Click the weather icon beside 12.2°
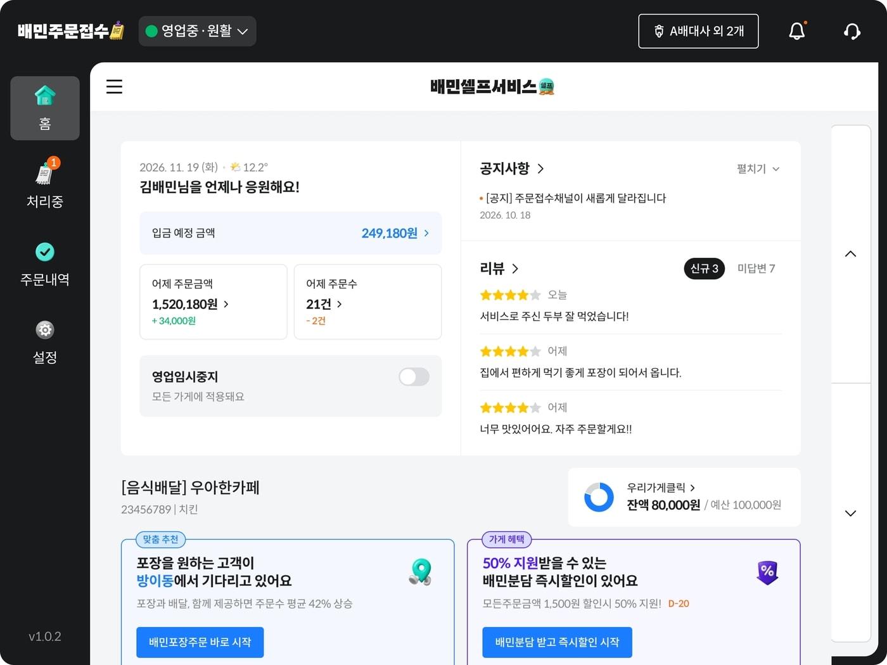The width and height of the screenshot is (887, 665). [x=235, y=167]
